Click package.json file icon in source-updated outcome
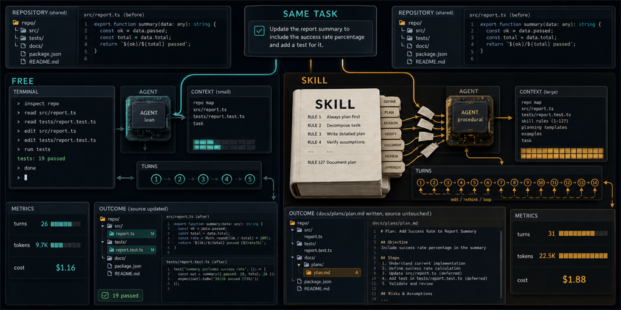 pos(110,266)
